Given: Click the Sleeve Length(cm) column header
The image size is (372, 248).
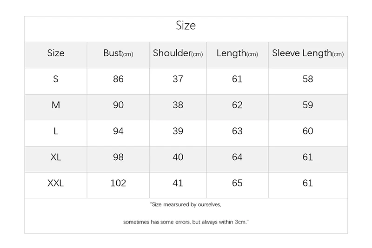Looking at the screenshot, I should 308,53.
